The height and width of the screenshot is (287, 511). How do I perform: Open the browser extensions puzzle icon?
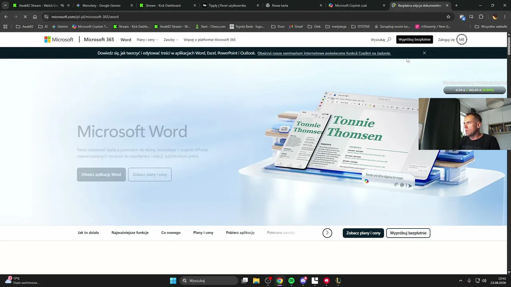click(x=481, y=17)
